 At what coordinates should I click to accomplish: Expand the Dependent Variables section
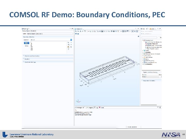coord(142,81)
